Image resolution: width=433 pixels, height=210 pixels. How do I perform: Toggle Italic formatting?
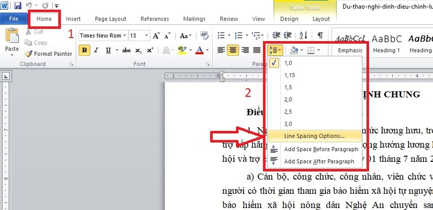click(96, 50)
